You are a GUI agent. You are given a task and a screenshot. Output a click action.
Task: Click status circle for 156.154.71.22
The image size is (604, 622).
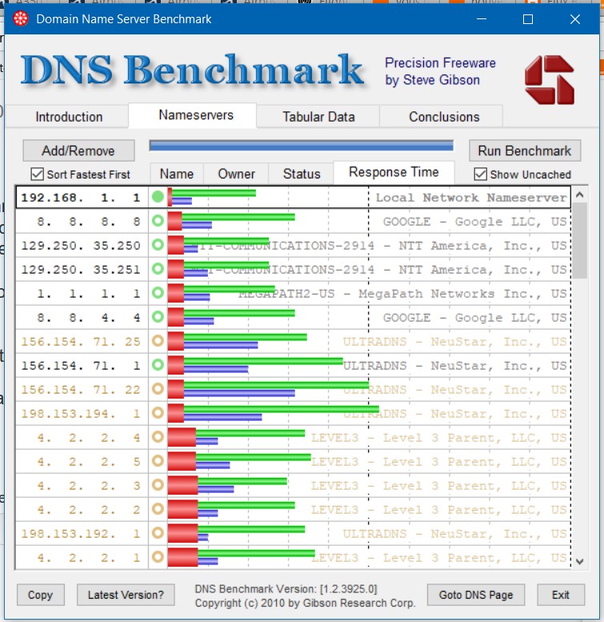158,389
